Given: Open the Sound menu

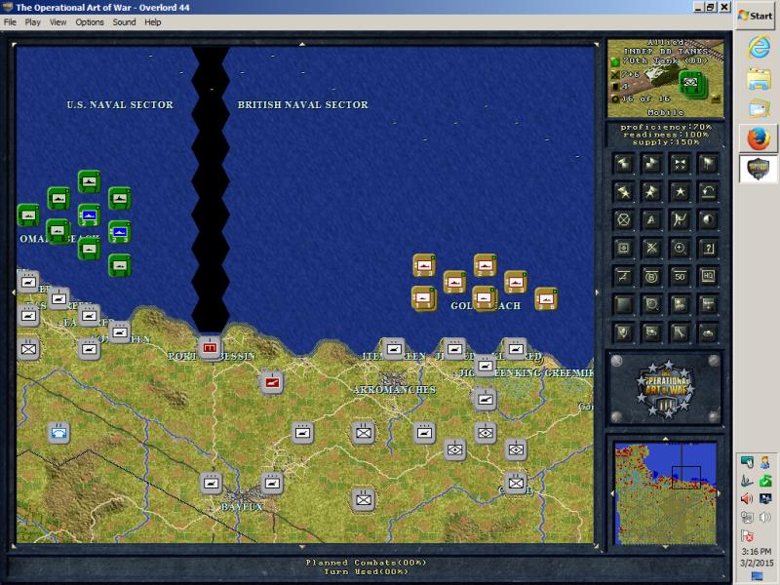Looking at the screenshot, I should 124,21.
